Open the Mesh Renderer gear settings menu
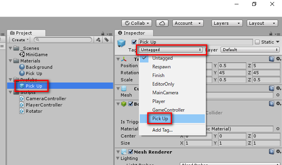The height and width of the screenshot is (165, 282). pos(278,152)
